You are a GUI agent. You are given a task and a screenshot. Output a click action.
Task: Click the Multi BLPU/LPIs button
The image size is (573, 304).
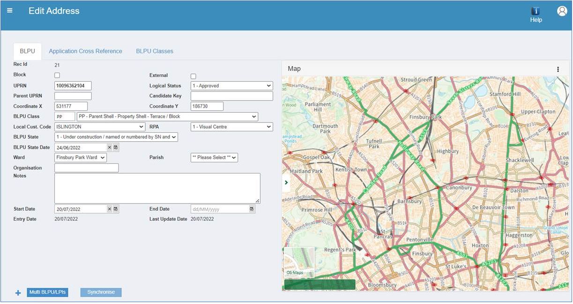tap(47, 292)
